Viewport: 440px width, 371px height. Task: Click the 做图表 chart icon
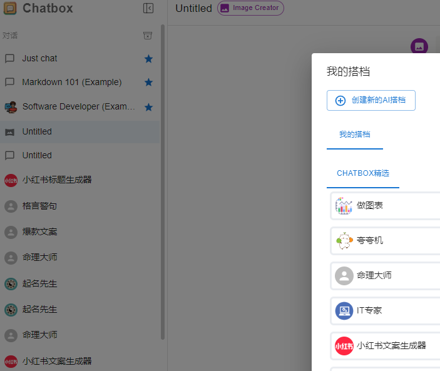(344, 206)
